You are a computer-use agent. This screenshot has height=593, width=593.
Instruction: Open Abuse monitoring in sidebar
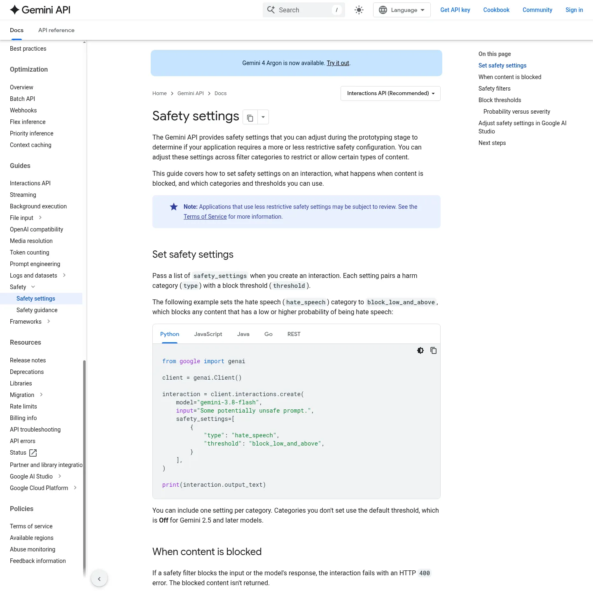coord(33,549)
